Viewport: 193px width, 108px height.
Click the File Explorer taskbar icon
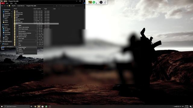click(39, 107)
